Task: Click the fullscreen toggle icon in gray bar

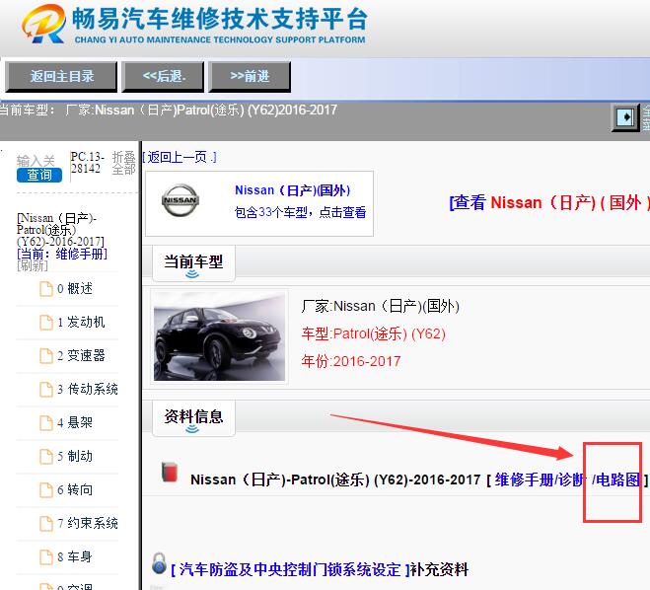Action: (x=625, y=117)
